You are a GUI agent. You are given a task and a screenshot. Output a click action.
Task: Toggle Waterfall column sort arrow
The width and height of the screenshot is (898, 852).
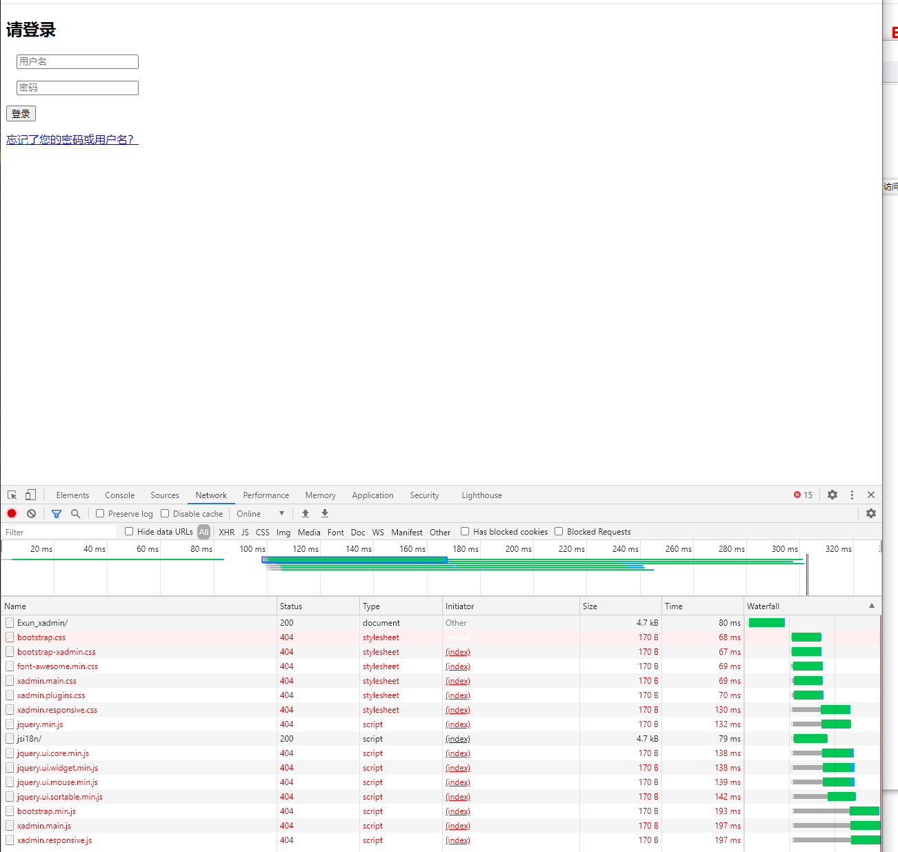click(872, 606)
